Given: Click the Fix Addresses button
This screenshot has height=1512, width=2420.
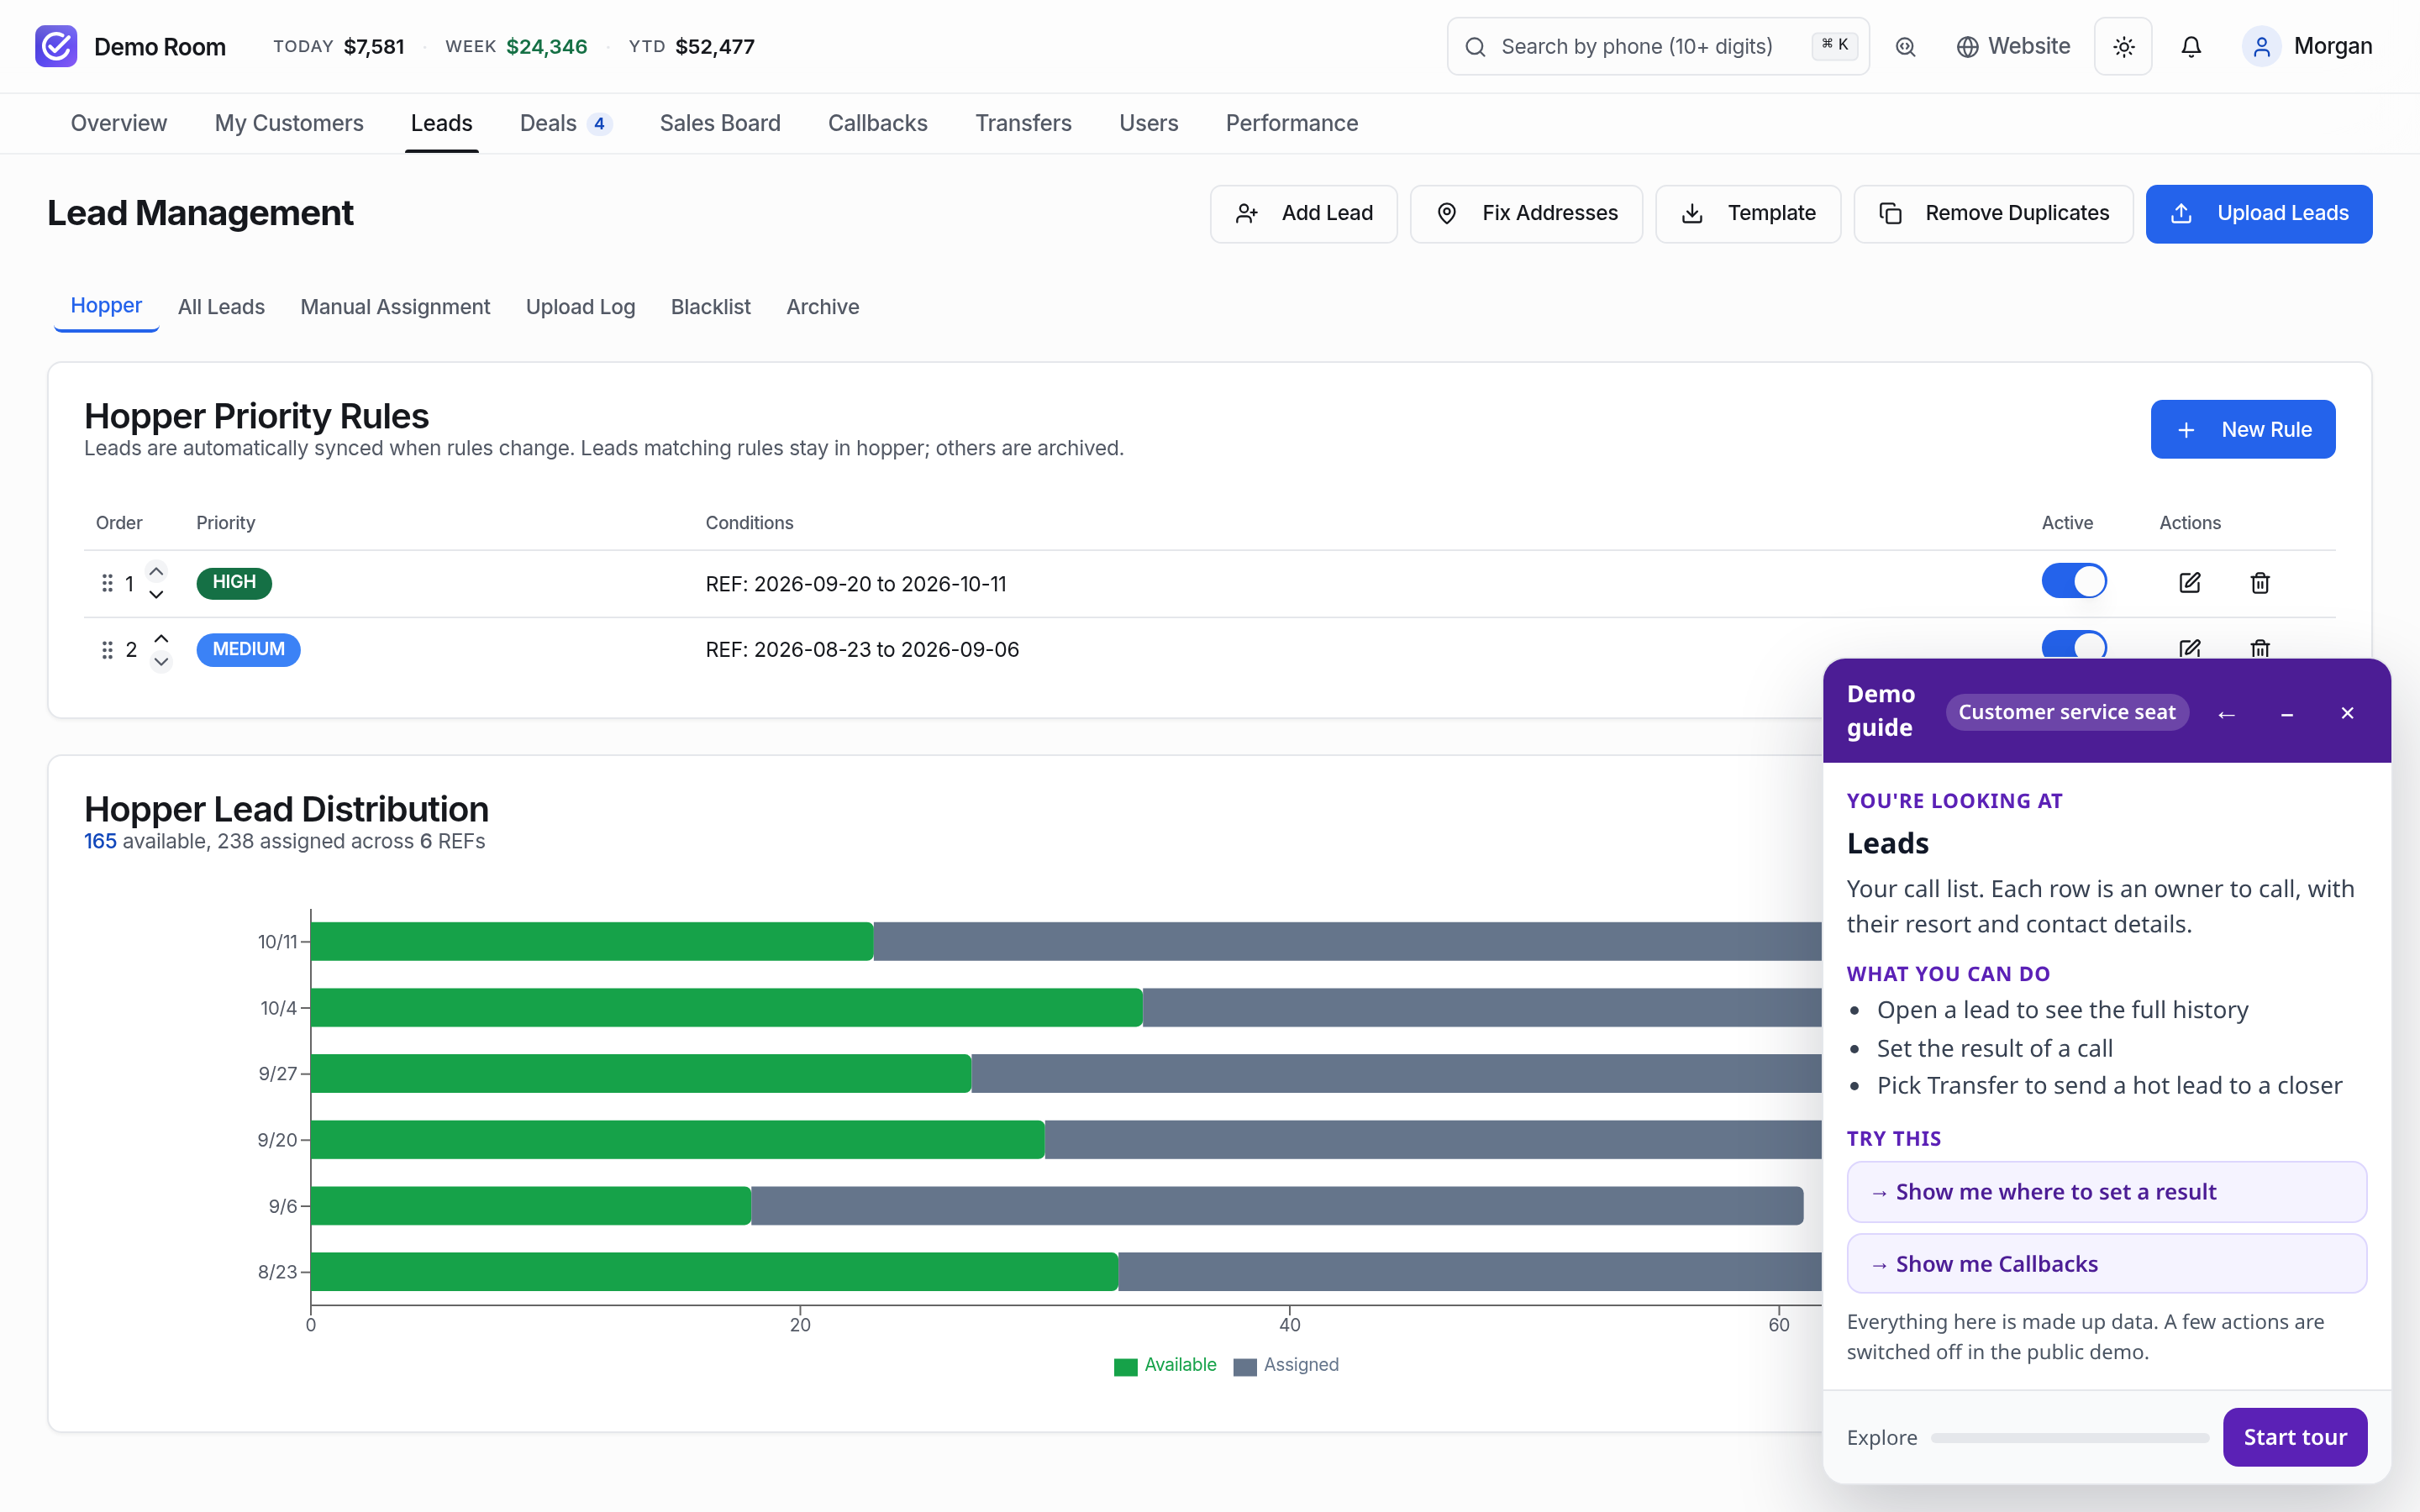Looking at the screenshot, I should click(x=1526, y=214).
